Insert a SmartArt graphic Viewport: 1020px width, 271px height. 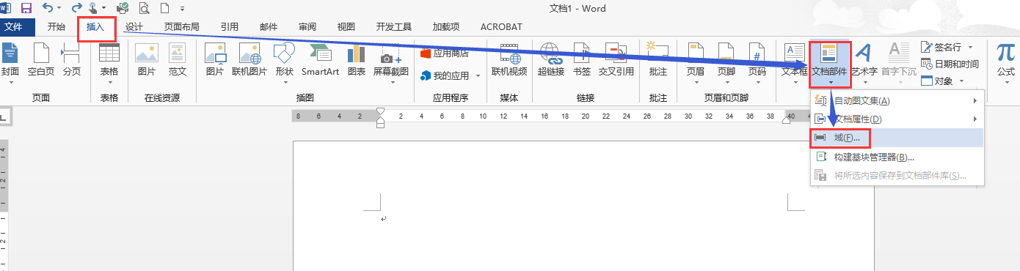tap(320, 60)
